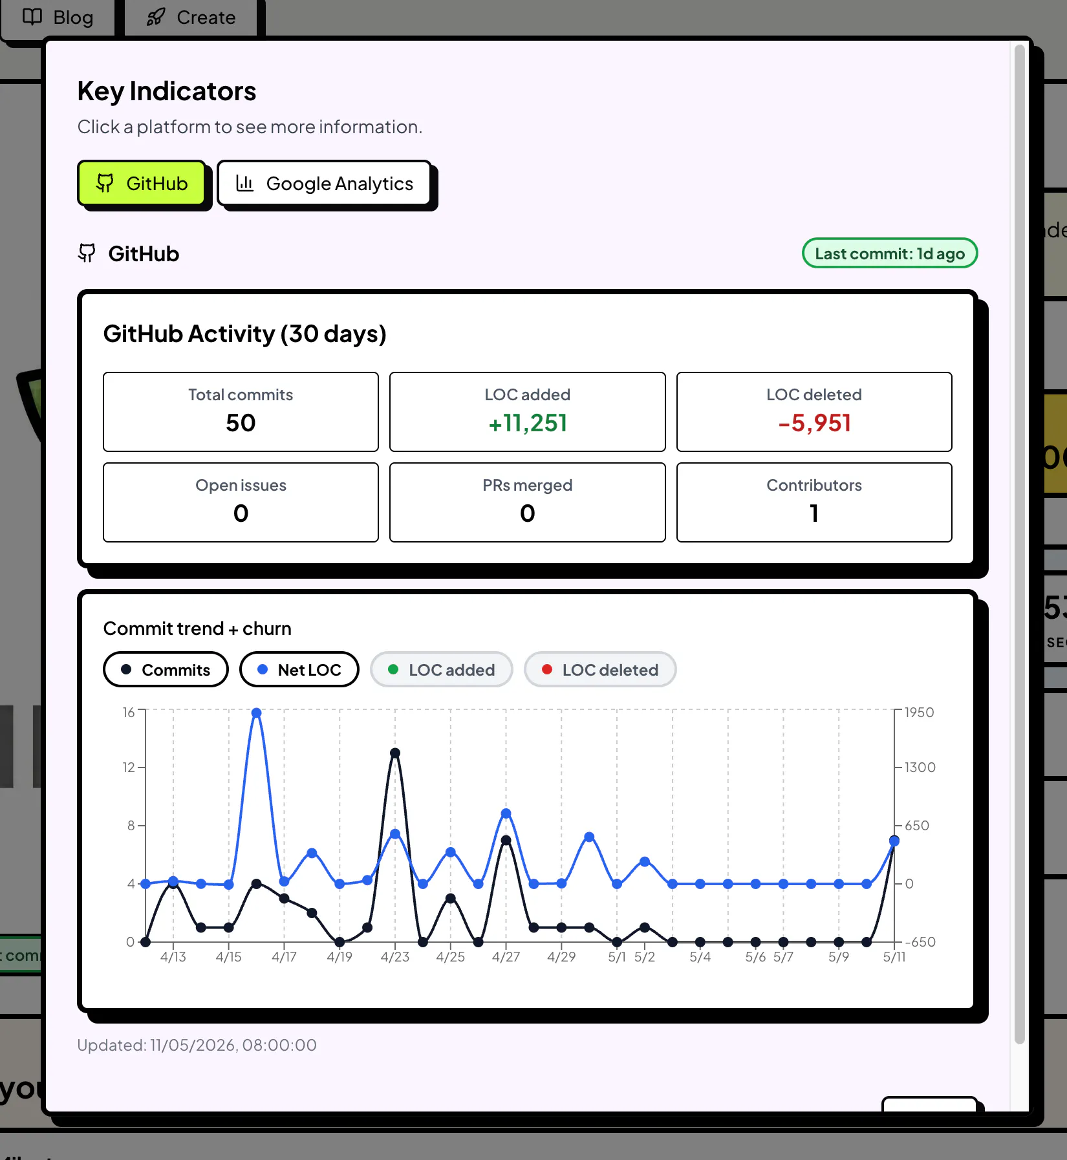Click the 5/11 x-axis date label
The image size is (1067, 1160).
(894, 957)
